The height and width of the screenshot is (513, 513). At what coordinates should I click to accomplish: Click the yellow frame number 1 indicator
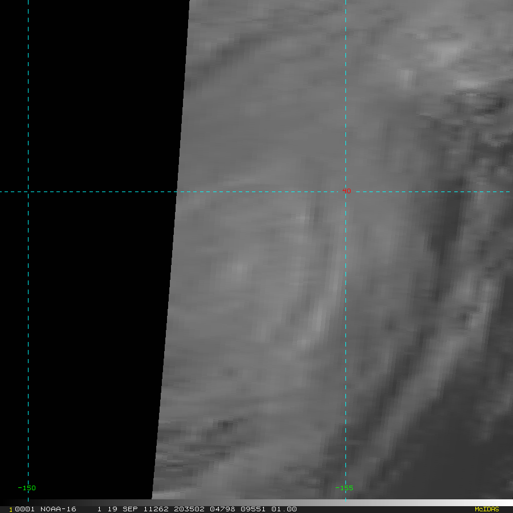(x=11, y=510)
